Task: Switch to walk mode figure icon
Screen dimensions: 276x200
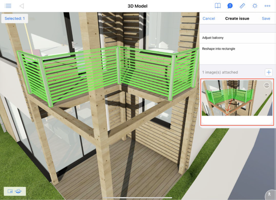Action: (270, 194)
